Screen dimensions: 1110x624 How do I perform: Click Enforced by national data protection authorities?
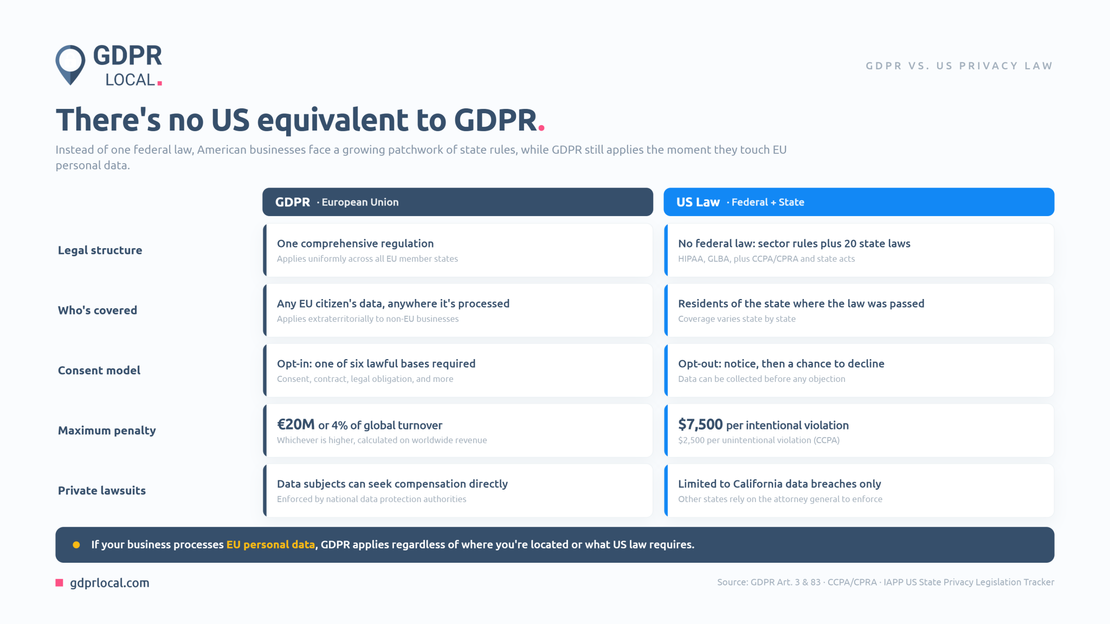tap(371, 499)
